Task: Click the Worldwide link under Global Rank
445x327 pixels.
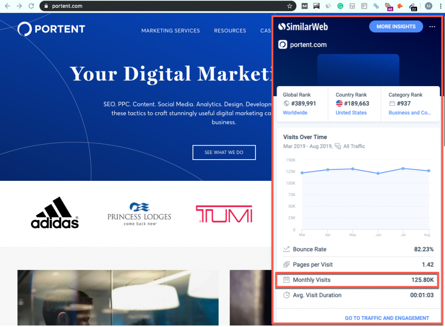Action: tap(295, 113)
